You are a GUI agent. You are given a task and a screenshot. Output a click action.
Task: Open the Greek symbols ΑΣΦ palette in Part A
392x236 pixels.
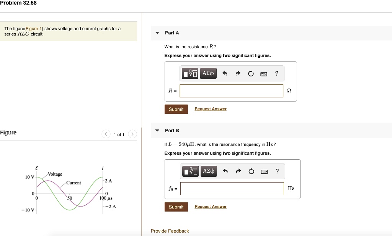208,73
